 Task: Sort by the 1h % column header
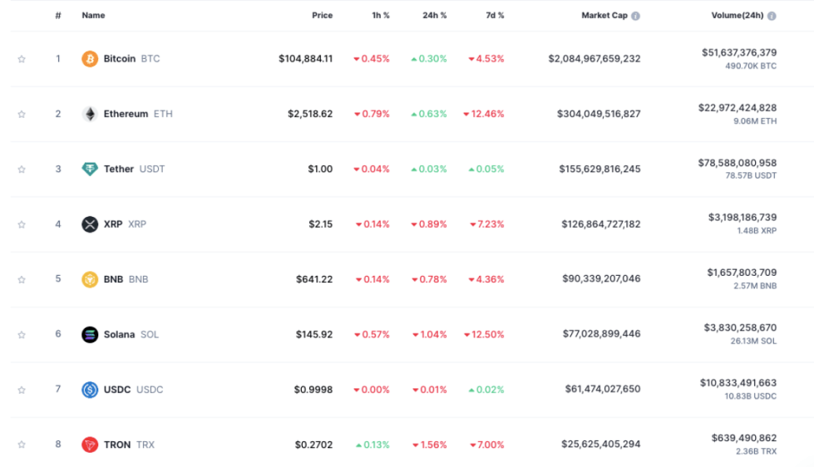(x=381, y=16)
